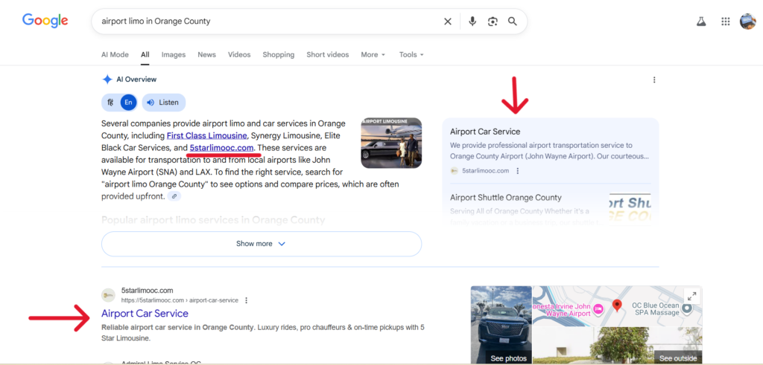
Task: Open Google Lens image search icon
Action: coord(493,22)
